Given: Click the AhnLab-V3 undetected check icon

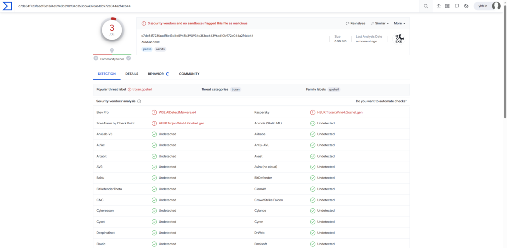Looking at the screenshot, I should tap(154, 134).
